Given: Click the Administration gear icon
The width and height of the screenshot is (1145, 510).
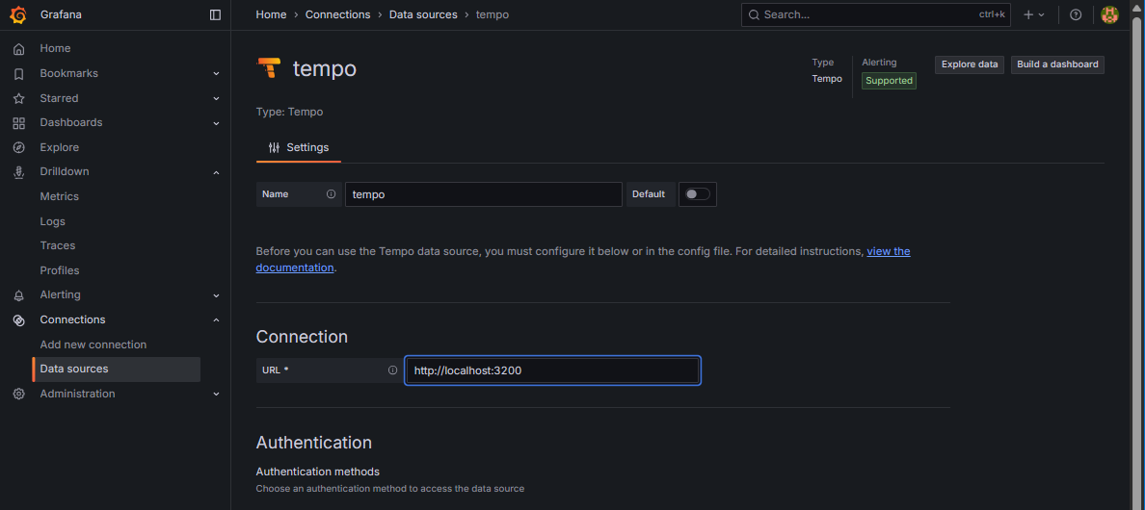Looking at the screenshot, I should pos(18,394).
